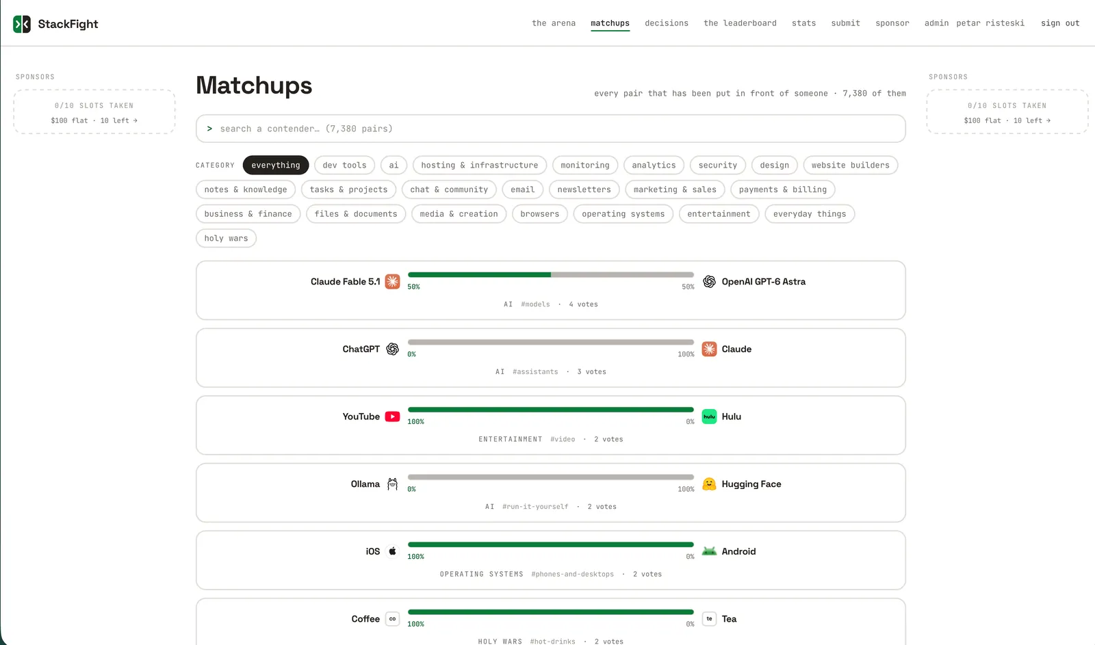Click the Claude Fable 5.1 contender name
Viewport: 1095px width, 645px height.
click(345, 281)
